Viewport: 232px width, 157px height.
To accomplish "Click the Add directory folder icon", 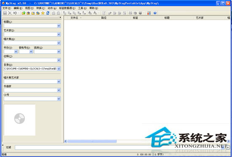I will 28,13.
